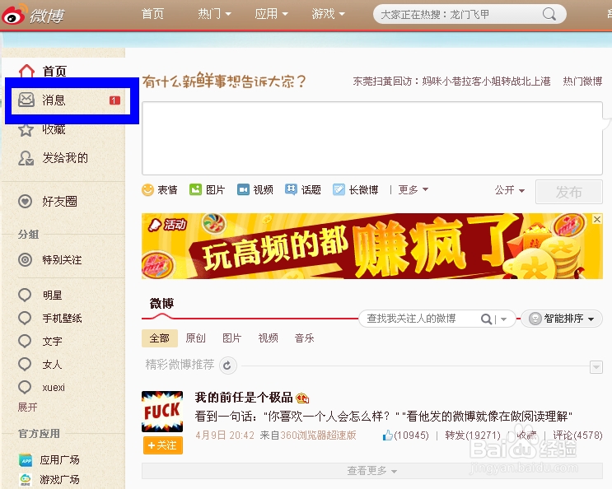This screenshot has height=489, width=612.
Task: Click the 玩高频的都赚疯了 ad banner
Action: point(372,246)
